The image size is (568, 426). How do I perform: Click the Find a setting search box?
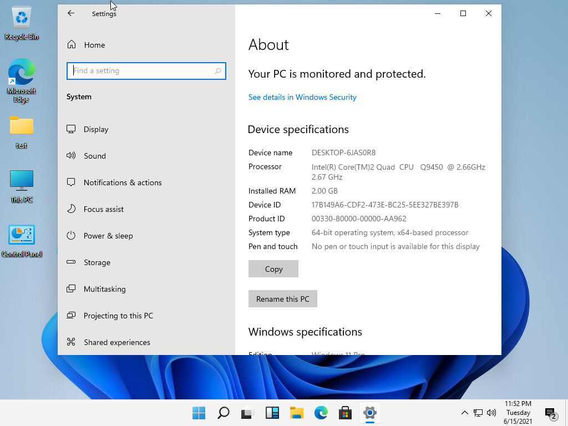pos(146,70)
